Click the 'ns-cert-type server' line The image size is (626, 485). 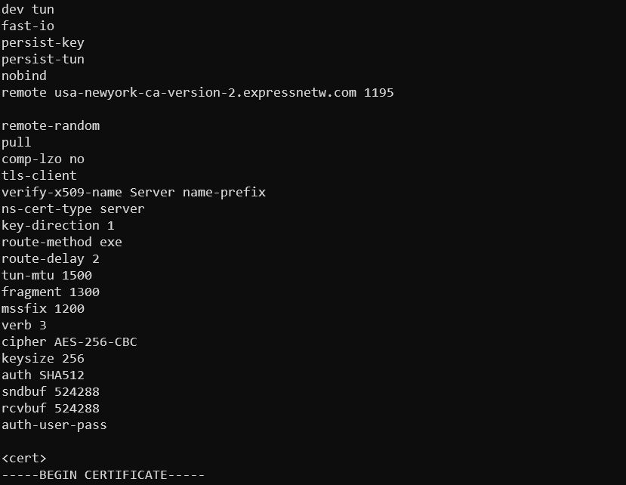click(73, 209)
